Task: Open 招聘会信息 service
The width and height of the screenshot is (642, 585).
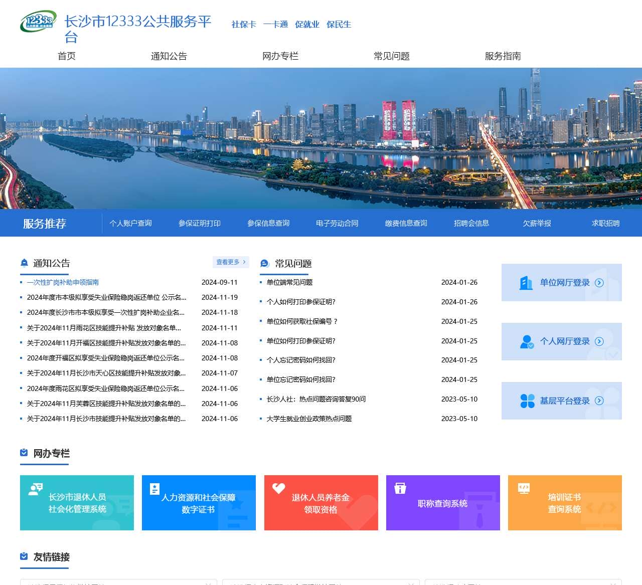Action: point(471,223)
